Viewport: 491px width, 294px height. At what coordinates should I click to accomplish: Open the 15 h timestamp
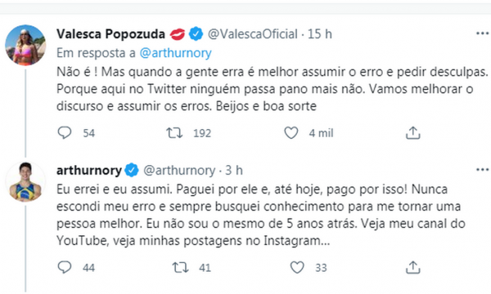(x=320, y=33)
